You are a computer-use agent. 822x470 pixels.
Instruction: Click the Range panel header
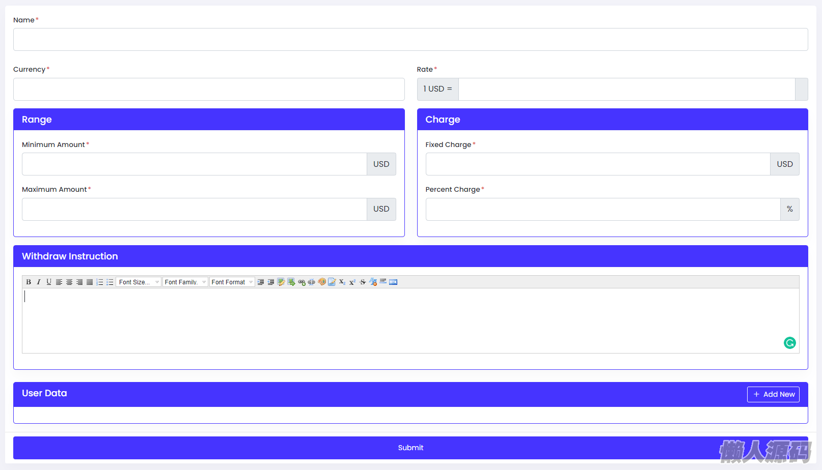tap(209, 120)
